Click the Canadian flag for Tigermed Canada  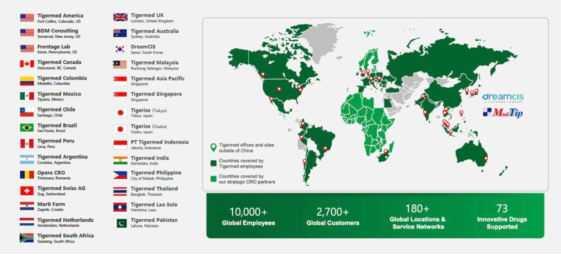(x=27, y=64)
